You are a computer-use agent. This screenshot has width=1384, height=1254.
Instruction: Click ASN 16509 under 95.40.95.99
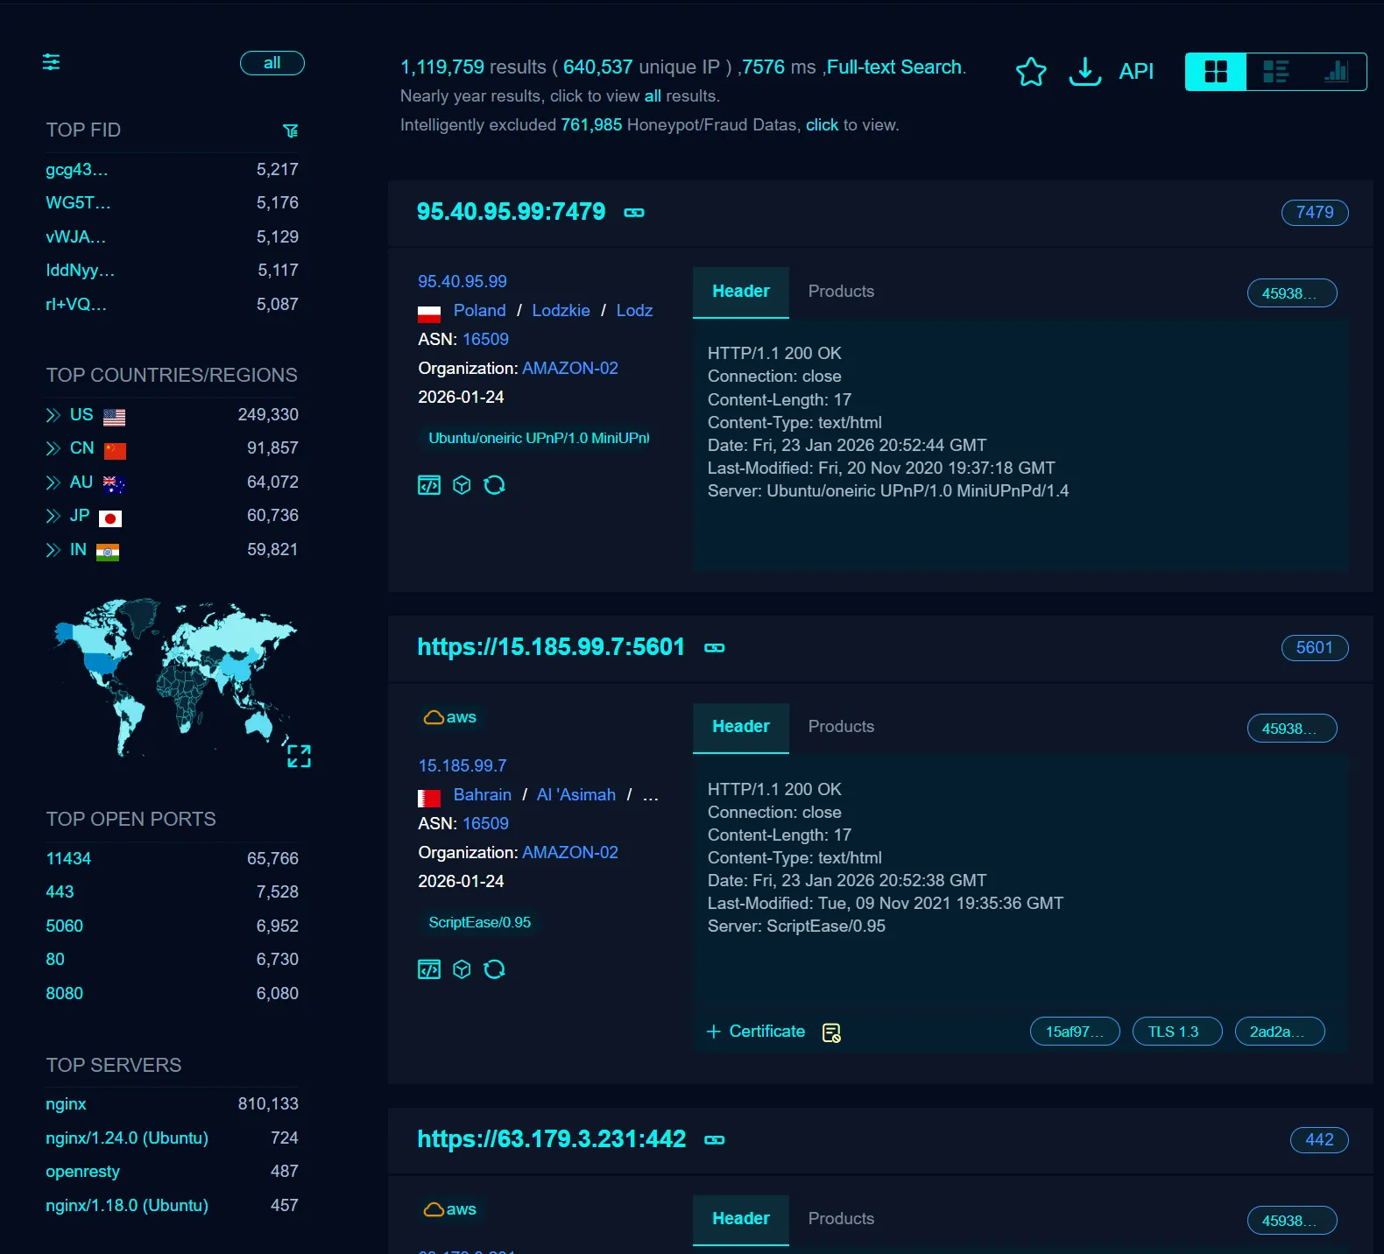(x=486, y=340)
